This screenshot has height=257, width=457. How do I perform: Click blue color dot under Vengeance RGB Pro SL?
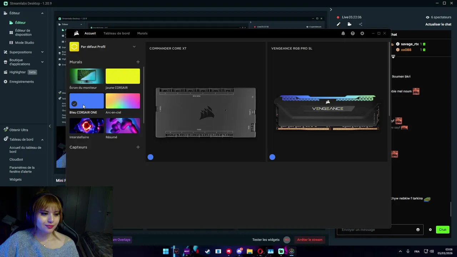tap(272, 157)
